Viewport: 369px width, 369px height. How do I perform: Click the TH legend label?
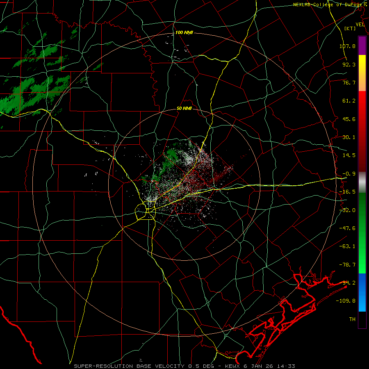point(352,319)
